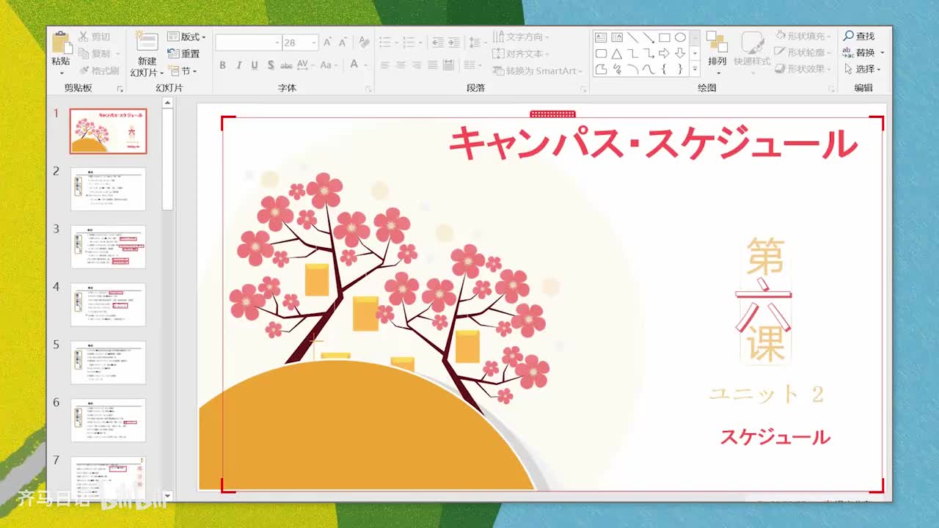Click the New Slide (新建幻灯片) icon
Screen dimensions: 939x528
147,43
